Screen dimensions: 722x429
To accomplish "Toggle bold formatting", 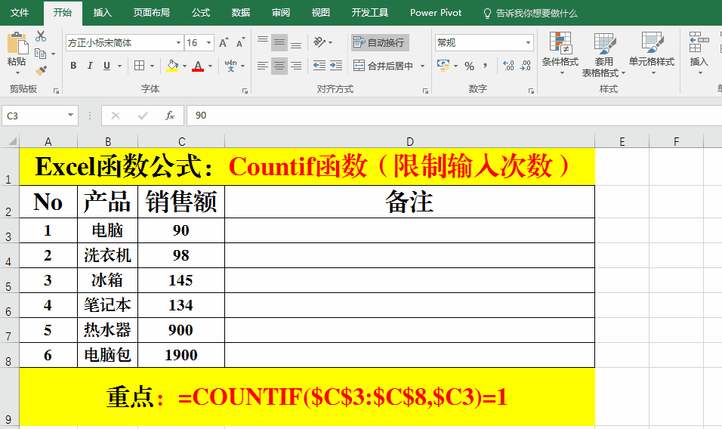I will [73, 66].
